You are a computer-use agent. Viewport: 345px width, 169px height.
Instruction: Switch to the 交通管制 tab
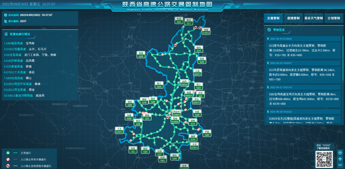(273, 18)
